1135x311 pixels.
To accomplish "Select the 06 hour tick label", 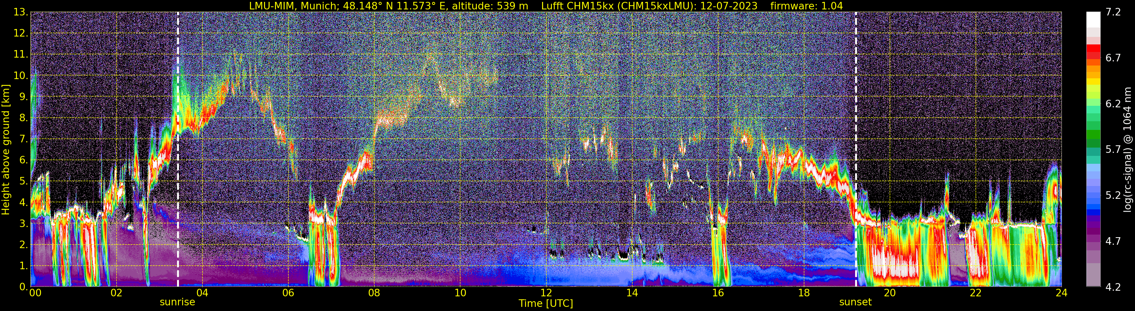I will 288,293.
